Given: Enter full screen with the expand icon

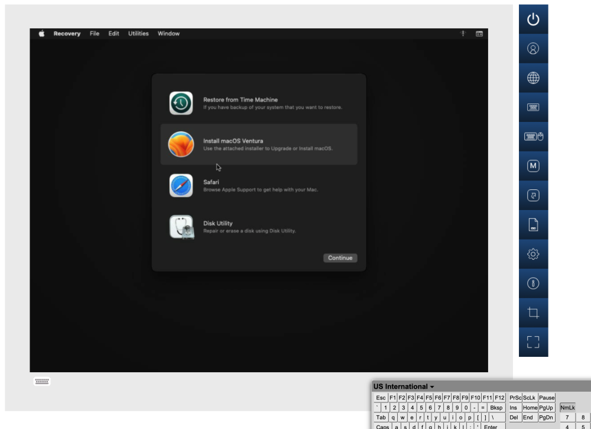Looking at the screenshot, I should tap(533, 342).
